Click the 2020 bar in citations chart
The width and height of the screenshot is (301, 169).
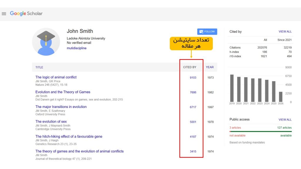coord(239,89)
